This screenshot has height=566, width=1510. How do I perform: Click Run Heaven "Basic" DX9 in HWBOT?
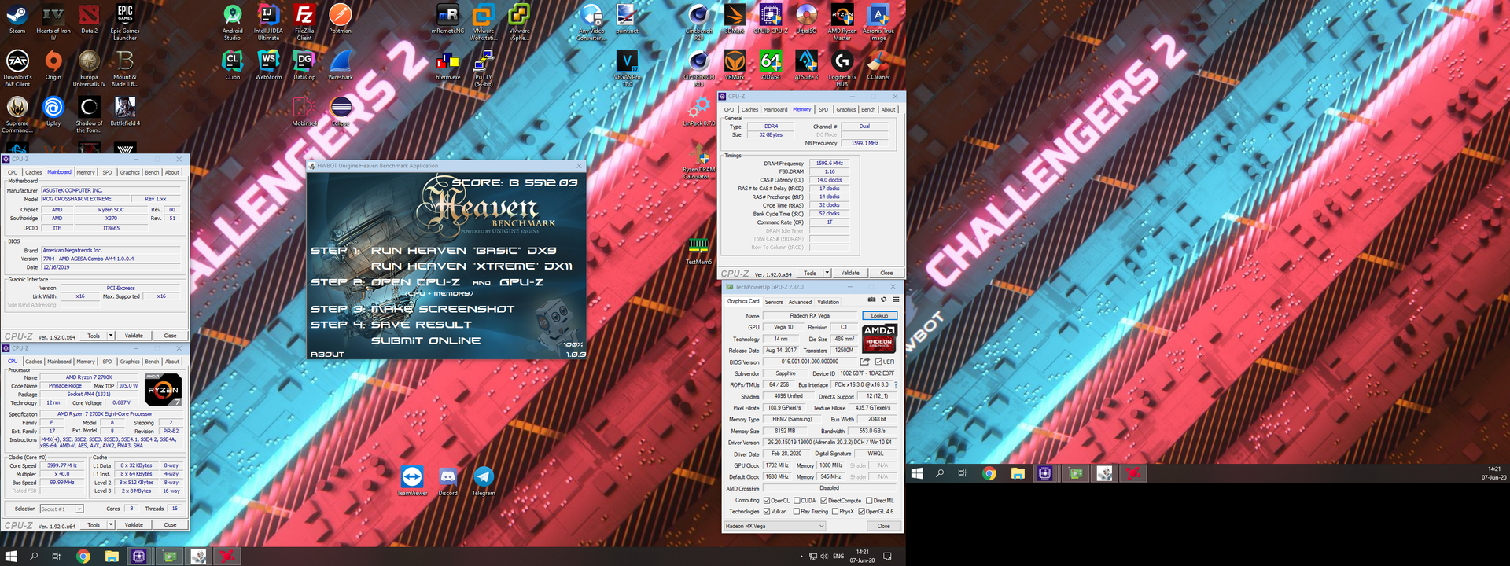click(x=463, y=250)
